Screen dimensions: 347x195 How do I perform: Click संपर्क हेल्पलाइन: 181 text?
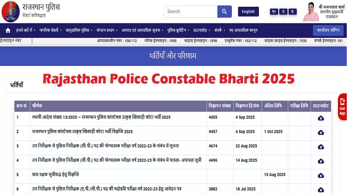pyautogui.click(x=328, y=41)
